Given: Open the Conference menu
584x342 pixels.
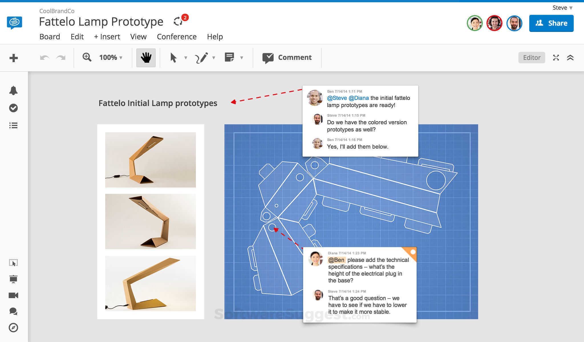Looking at the screenshot, I should click(177, 36).
